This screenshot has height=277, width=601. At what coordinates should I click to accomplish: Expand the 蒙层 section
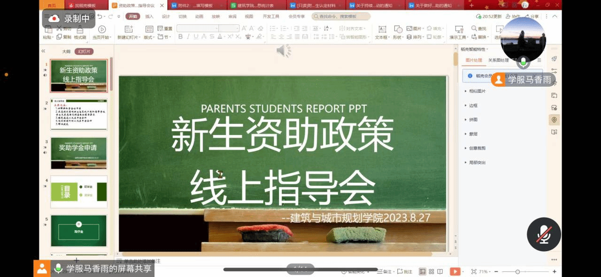[471, 134]
